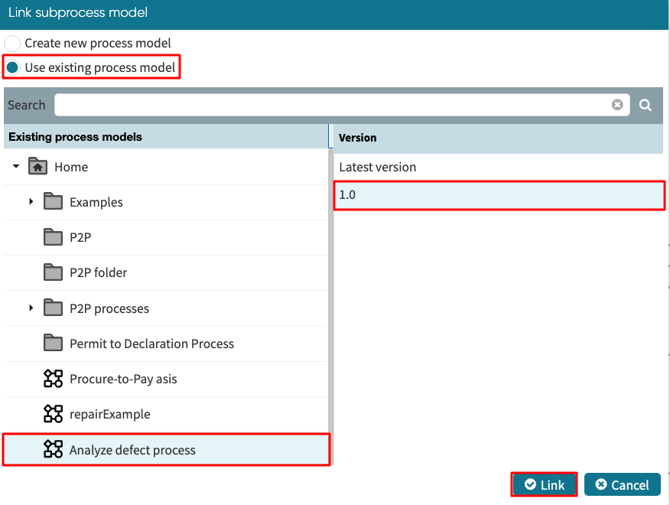Click the Analyze defect process model icon
The image size is (670, 505).
[x=53, y=449]
